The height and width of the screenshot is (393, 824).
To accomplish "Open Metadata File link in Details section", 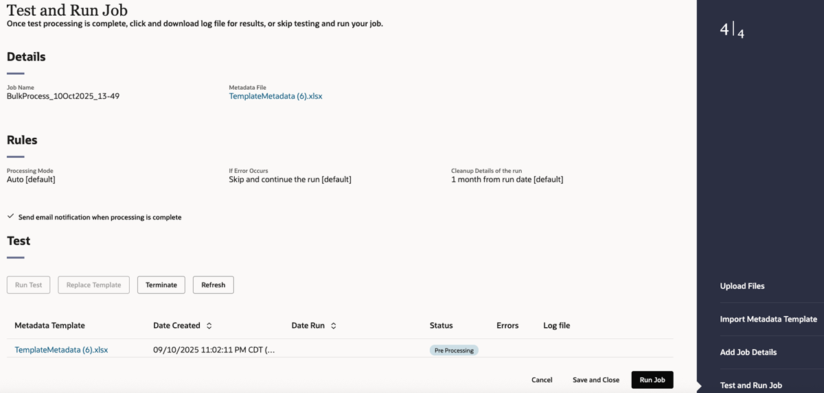I will tap(275, 96).
